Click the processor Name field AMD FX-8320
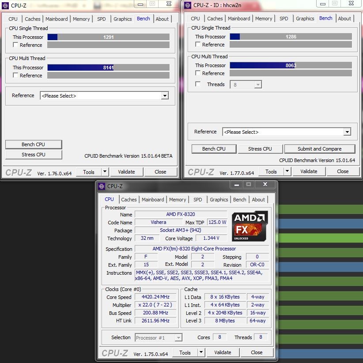Image resolution: width=363 pixels, height=363 pixels. tap(181, 214)
